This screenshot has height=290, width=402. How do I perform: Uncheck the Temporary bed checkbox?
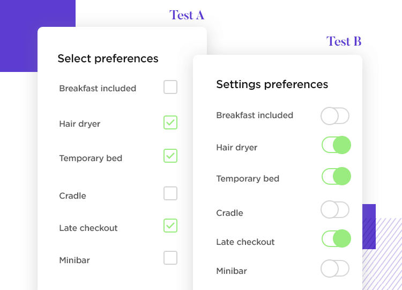pos(170,156)
